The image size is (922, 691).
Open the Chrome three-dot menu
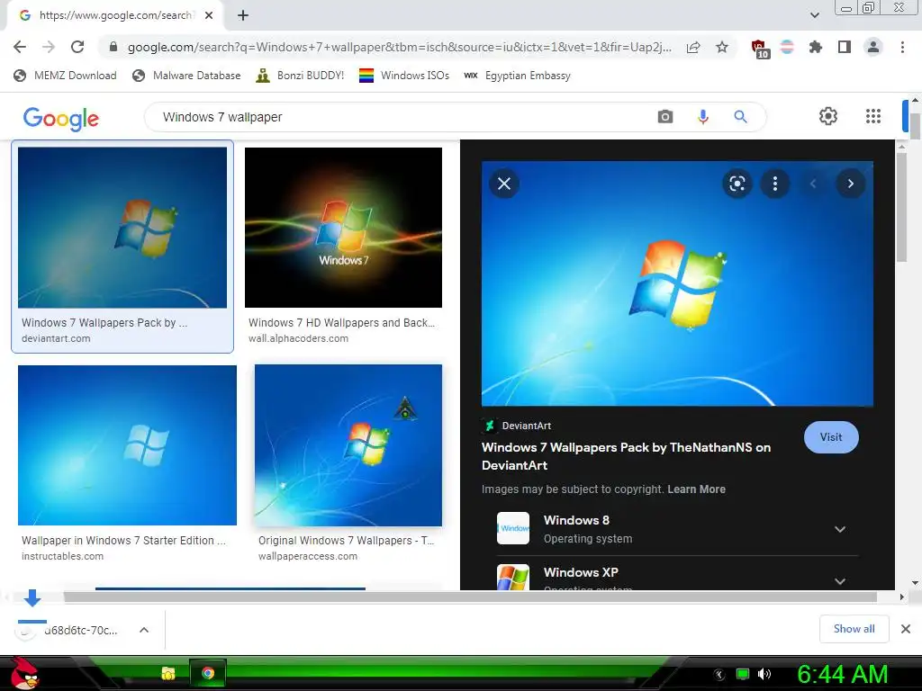coord(902,47)
